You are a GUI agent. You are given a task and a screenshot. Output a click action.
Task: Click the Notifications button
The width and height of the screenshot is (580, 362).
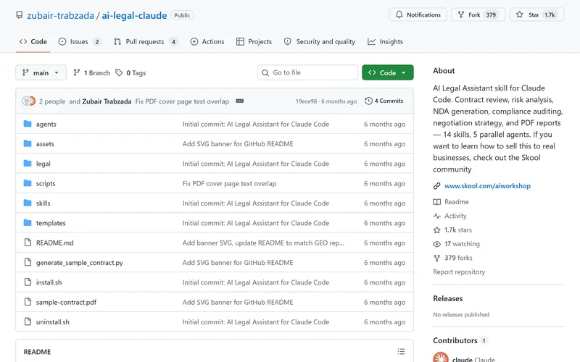[418, 14]
